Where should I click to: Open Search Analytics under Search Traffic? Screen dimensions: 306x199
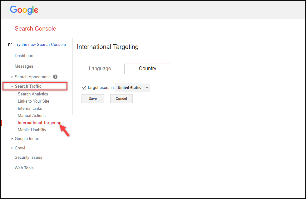click(33, 94)
